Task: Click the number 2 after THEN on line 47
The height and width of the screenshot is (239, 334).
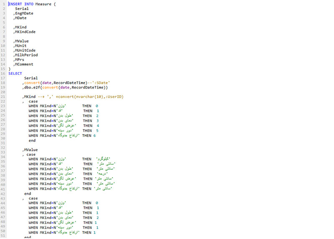Action: [x=97, y=218]
